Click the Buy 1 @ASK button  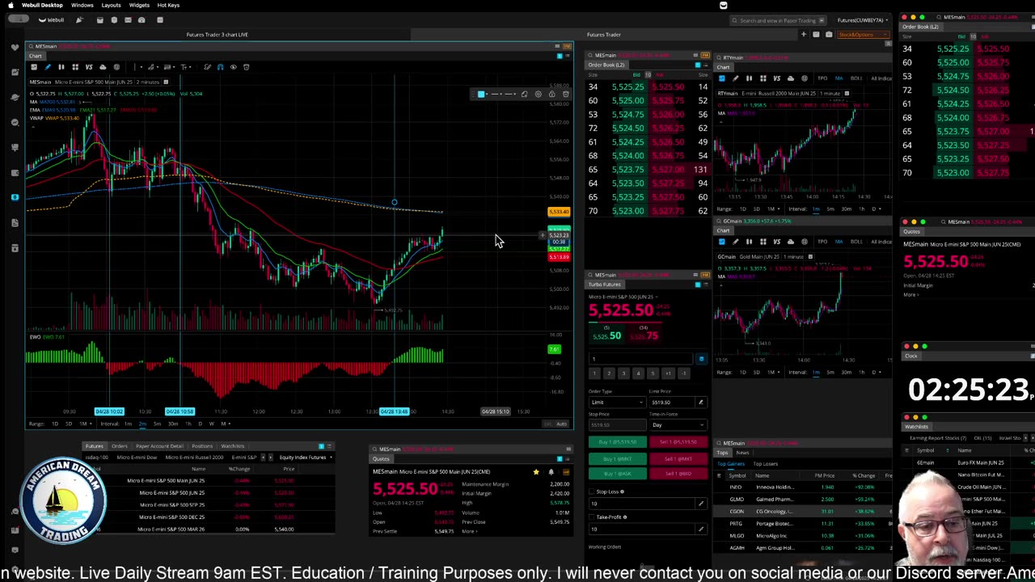(x=617, y=474)
